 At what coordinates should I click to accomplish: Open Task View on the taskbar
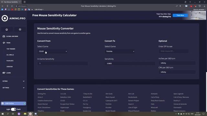pos(13,114)
